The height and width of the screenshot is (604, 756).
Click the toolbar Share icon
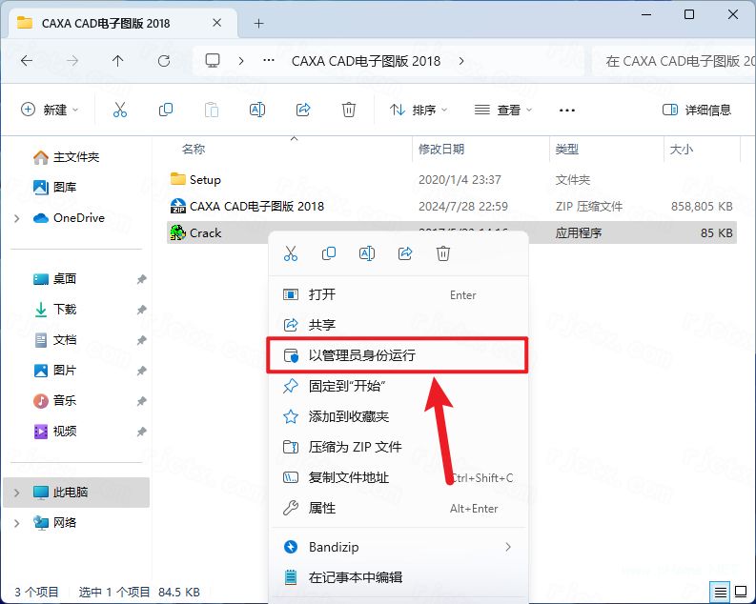303,110
